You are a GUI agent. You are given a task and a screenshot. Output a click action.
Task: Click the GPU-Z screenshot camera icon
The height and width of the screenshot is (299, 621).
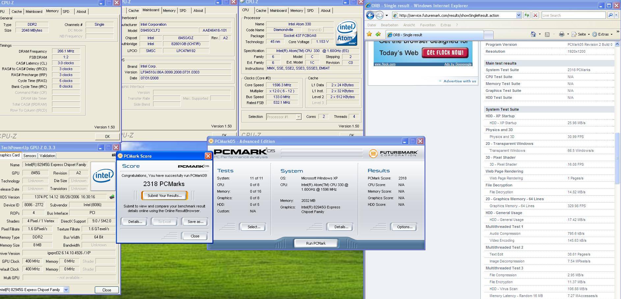(114, 155)
